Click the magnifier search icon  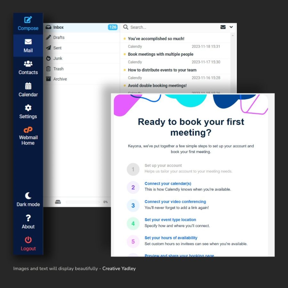[x=126, y=27]
